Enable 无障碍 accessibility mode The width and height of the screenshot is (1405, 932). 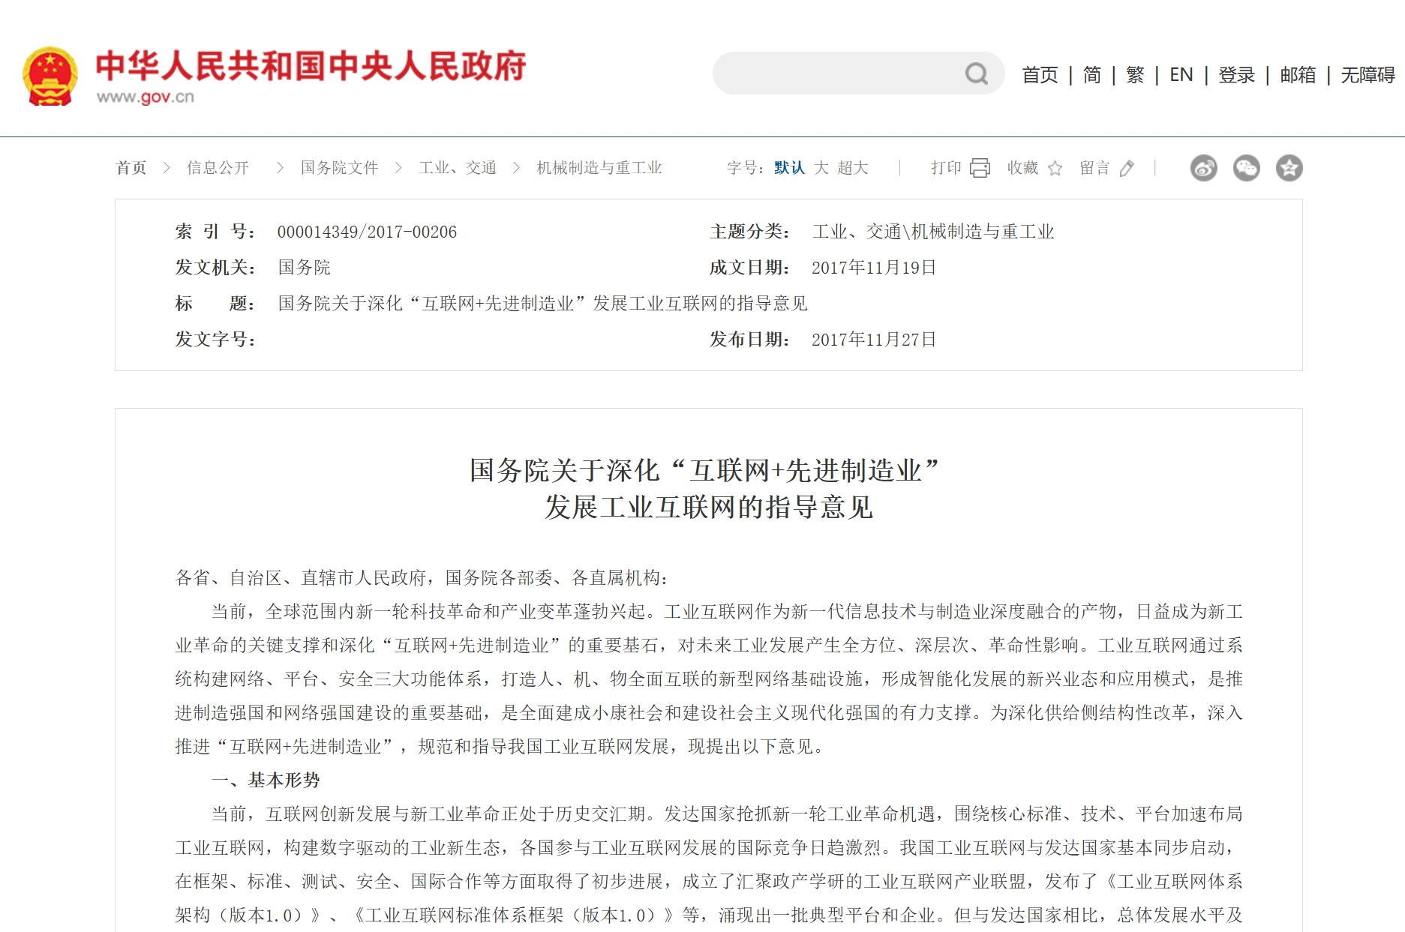tap(1367, 75)
